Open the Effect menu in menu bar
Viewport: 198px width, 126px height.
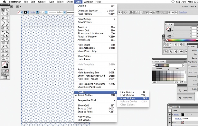(70, 2)
